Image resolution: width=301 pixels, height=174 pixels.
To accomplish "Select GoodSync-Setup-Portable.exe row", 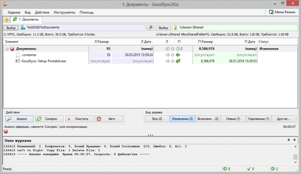I will coord(150,61).
